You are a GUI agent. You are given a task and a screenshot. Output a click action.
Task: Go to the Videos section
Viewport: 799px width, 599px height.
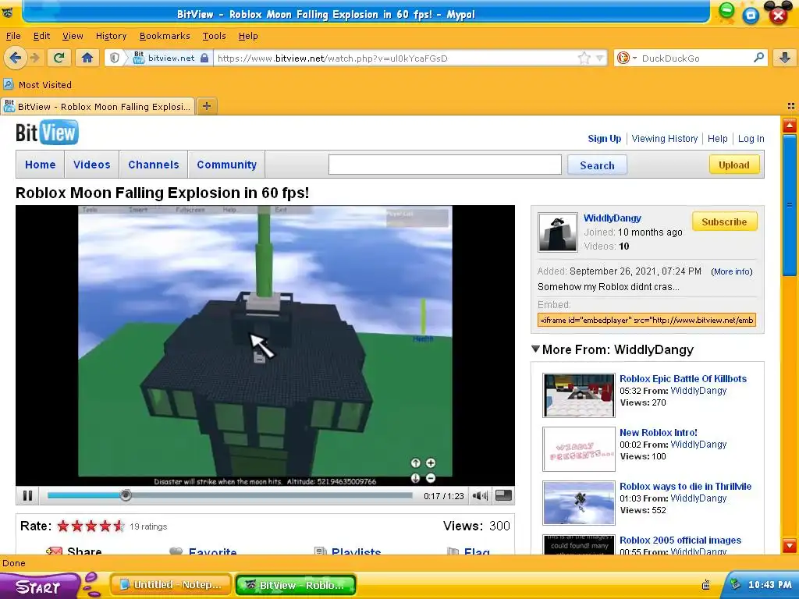[x=92, y=165]
